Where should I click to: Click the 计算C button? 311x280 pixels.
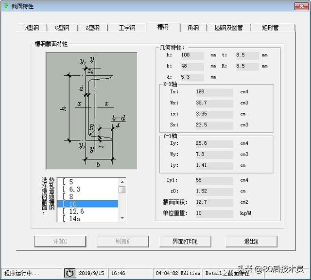pyautogui.click(x=60, y=242)
